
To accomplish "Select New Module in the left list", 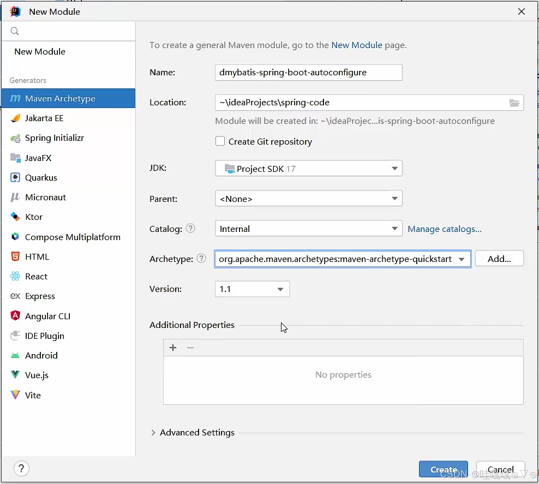I will tap(40, 51).
